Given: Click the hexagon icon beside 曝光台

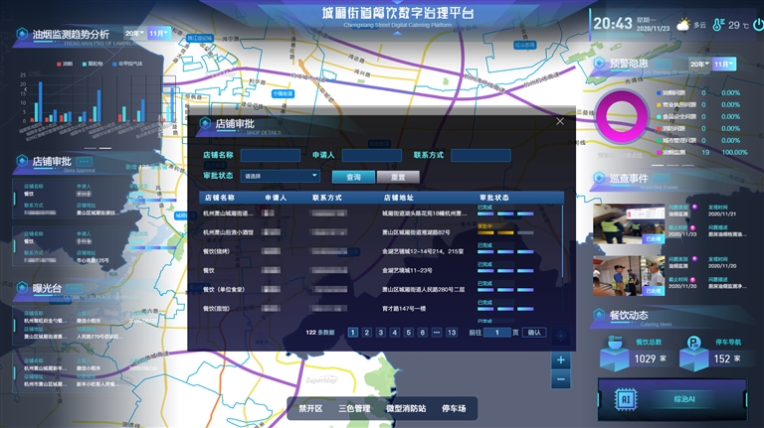Looking at the screenshot, I should coord(22,287).
